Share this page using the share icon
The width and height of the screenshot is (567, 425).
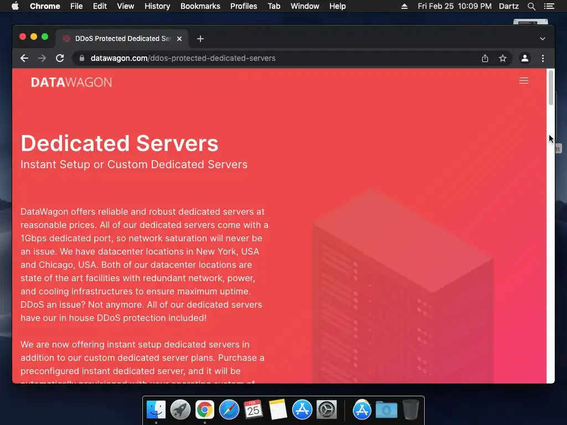[x=485, y=58]
